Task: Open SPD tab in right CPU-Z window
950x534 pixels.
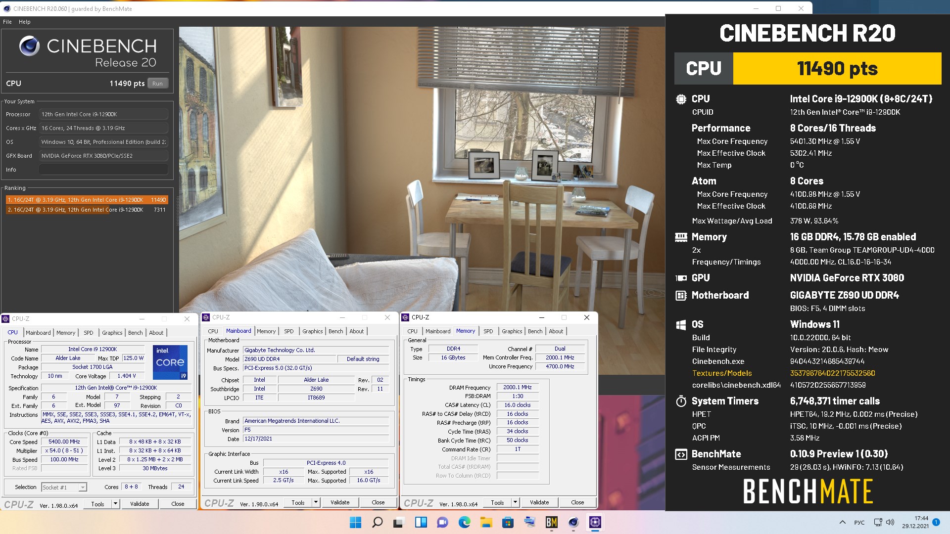Action: (x=488, y=331)
